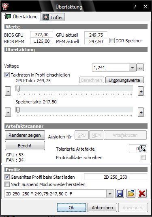Increase GPU-Takt with plus button
The width and height of the screenshot is (152, 217).
(141, 91)
